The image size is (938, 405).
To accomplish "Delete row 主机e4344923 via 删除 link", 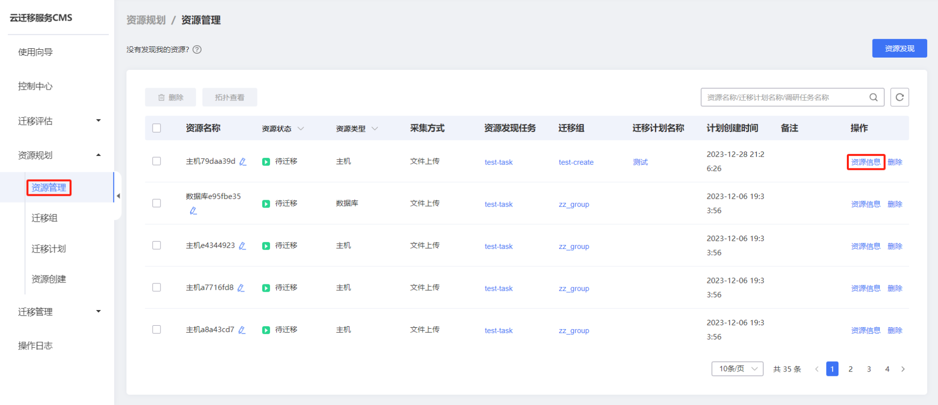I will click(x=895, y=246).
